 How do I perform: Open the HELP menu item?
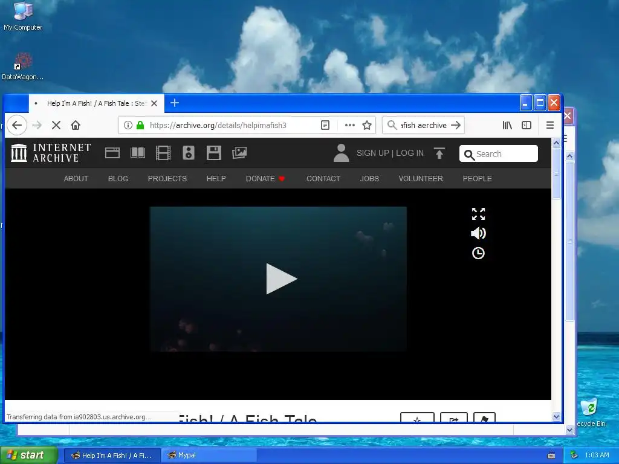(x=216, y=179)
